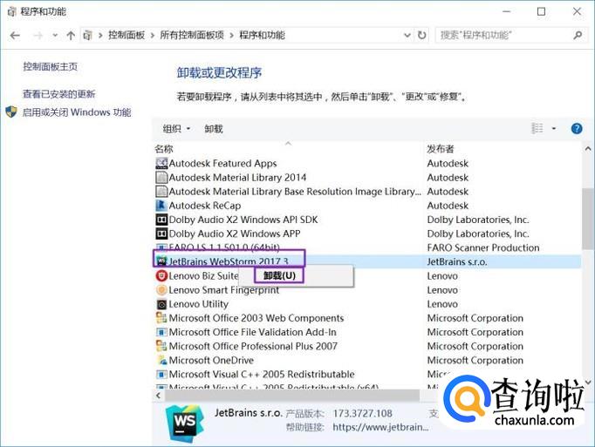The image size is (595, 447).
Task: Change the list view layout icon
Action: pyautogui.click(x=537, y=129)
